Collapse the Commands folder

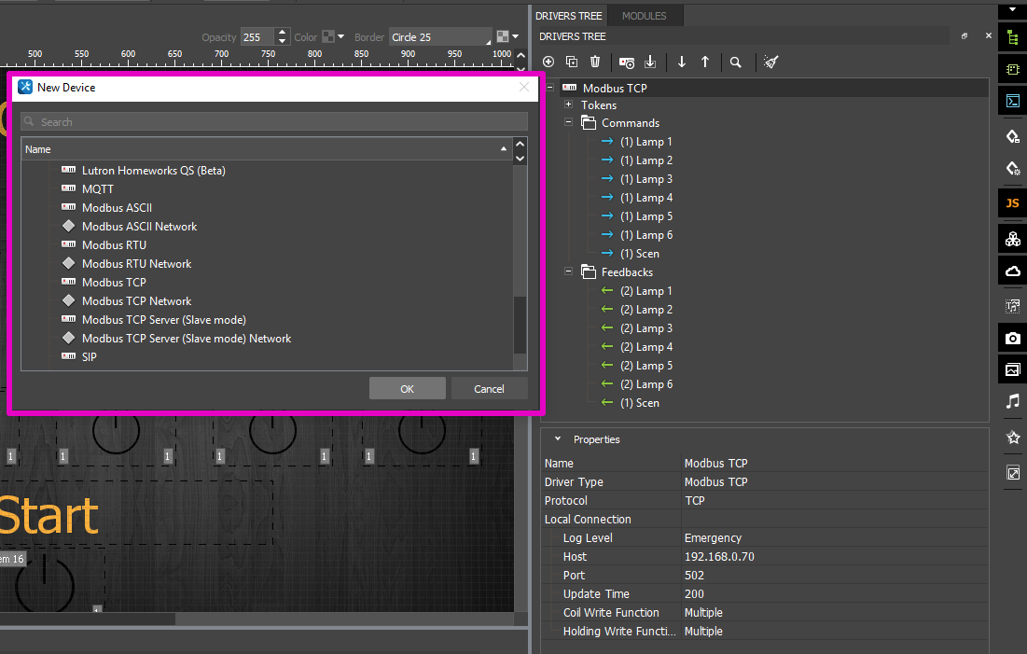(568, 122)
